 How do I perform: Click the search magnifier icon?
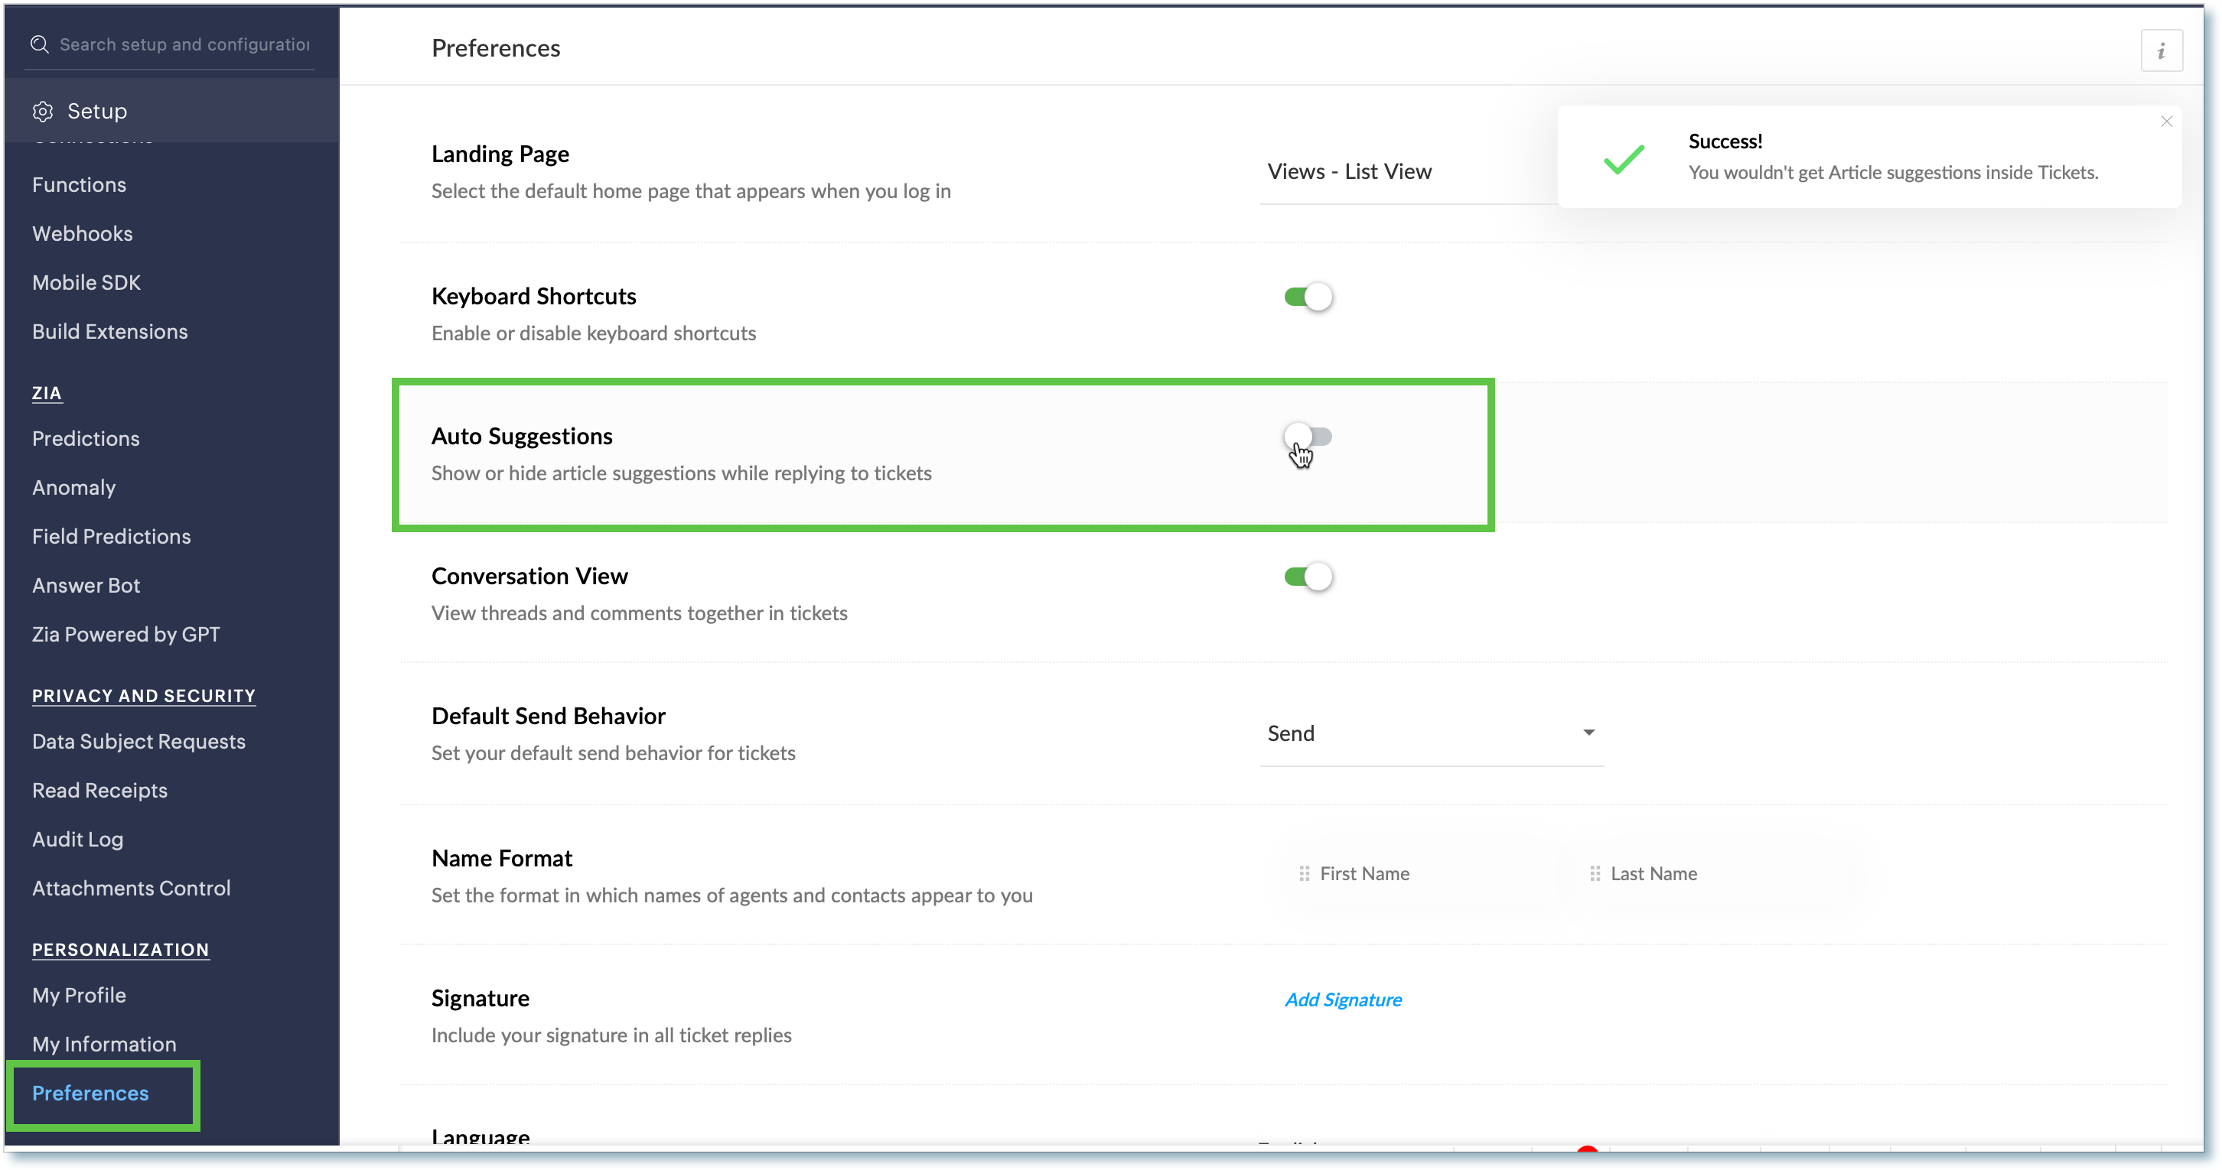tap(40, 44)
